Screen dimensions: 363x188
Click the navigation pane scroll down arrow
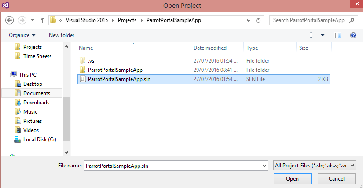point(66,153)
